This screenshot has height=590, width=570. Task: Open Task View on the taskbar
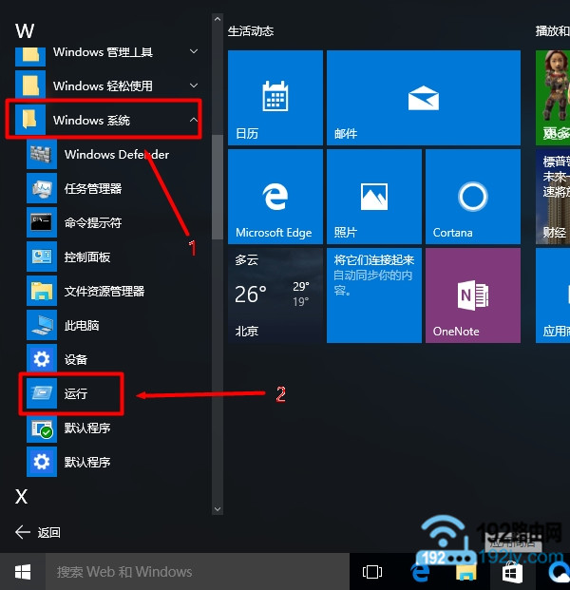(x=372, y=572)
